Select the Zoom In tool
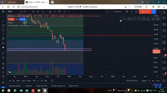Viewport: 167px width, 93px height. click(x=3, y=58)
